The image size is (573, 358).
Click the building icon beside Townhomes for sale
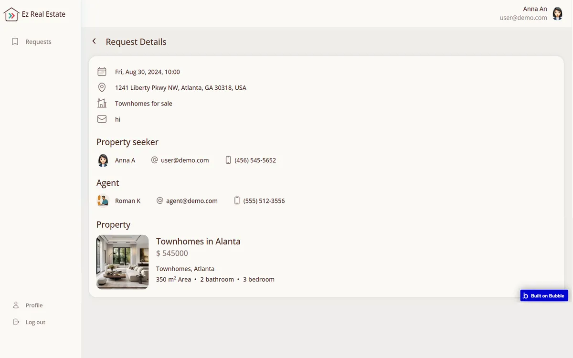pos(102,103)
